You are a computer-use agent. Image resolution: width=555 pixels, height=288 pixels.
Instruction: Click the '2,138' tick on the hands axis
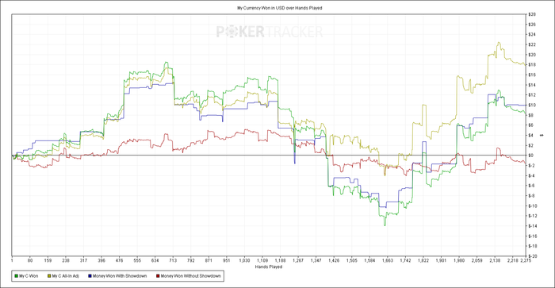[x=495, y=260]
